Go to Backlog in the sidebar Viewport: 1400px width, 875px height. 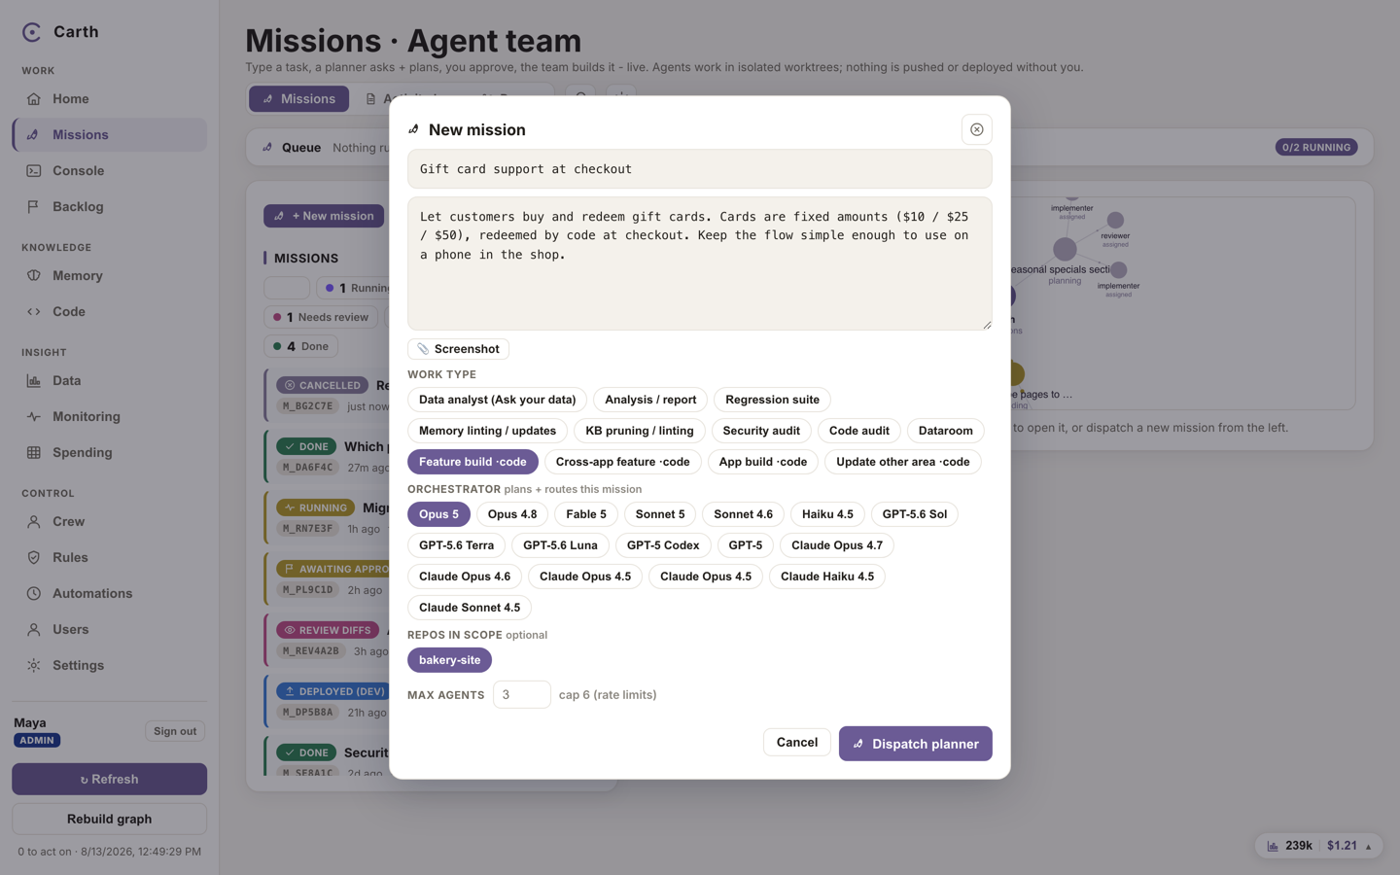(x=109, y=207)
